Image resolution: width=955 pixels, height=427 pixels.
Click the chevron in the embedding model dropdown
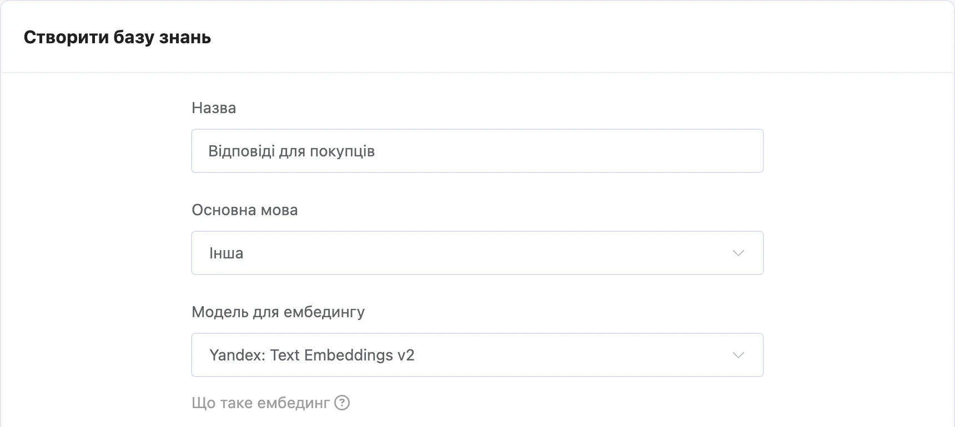click(x=738, y=355)
